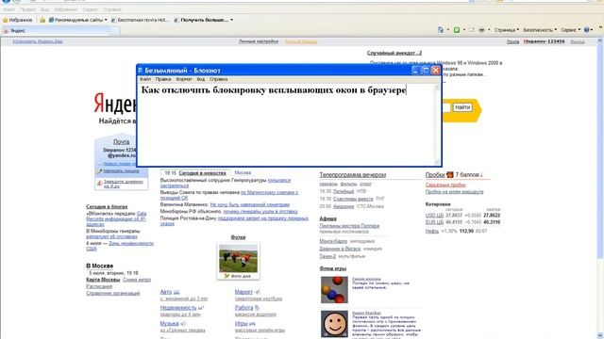Click the Нефть quotes link

coord(432,231)
